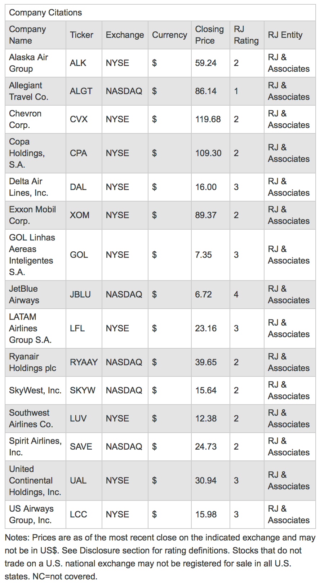Click the ALGT ticker cell
Image resolution: width=320 pixels, height=587 pixels.
(81, 91)
